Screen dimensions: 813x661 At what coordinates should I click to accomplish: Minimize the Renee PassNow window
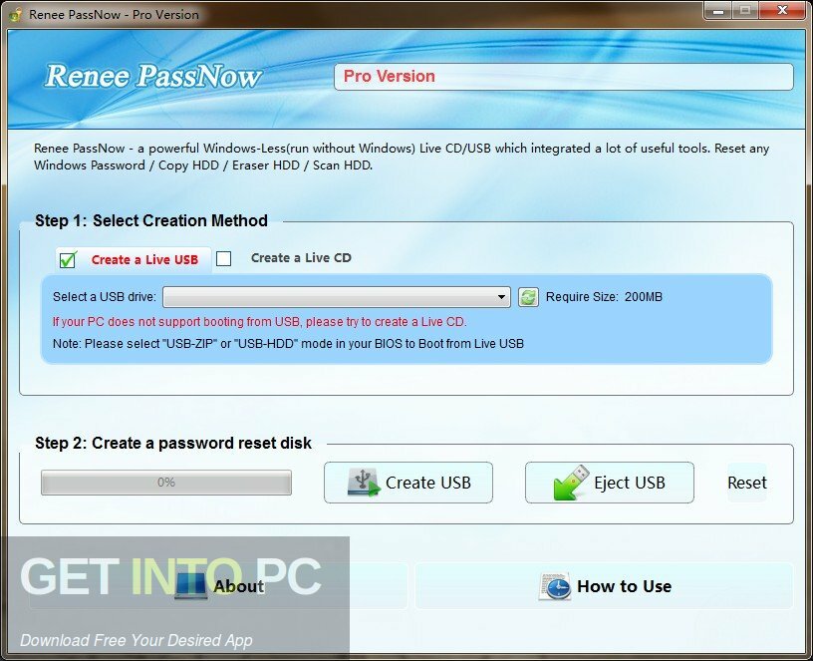click(718, 10)
